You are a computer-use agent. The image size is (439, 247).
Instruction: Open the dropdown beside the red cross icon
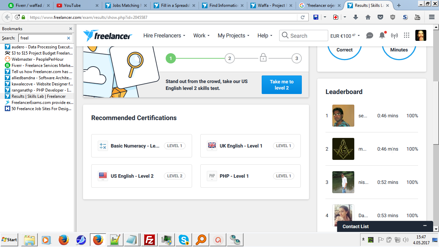click(x=345, y=17)
